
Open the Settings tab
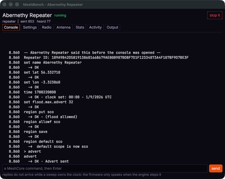[x=30, y=27]
